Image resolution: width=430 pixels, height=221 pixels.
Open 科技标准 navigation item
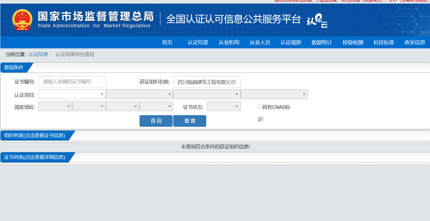[x=384, y=42]
